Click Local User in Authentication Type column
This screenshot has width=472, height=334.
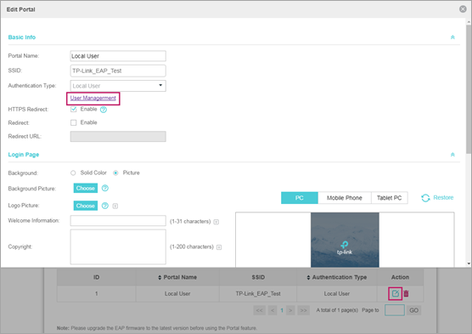(x=337, y=293)
